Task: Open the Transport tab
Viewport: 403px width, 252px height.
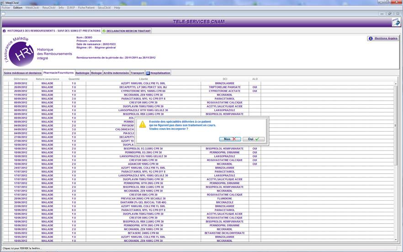Action: tap(137, 73)
